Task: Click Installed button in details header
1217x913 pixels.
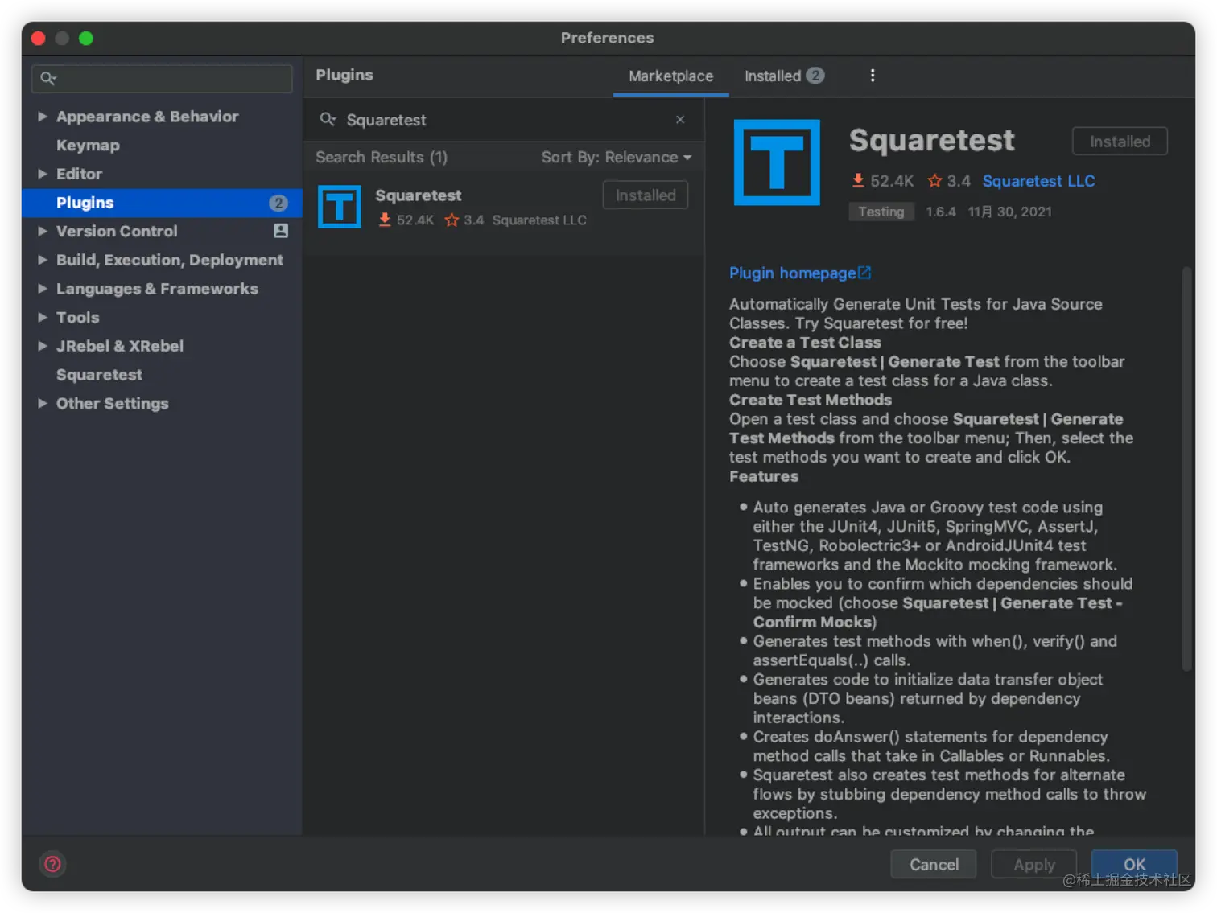Action: 1120,141
